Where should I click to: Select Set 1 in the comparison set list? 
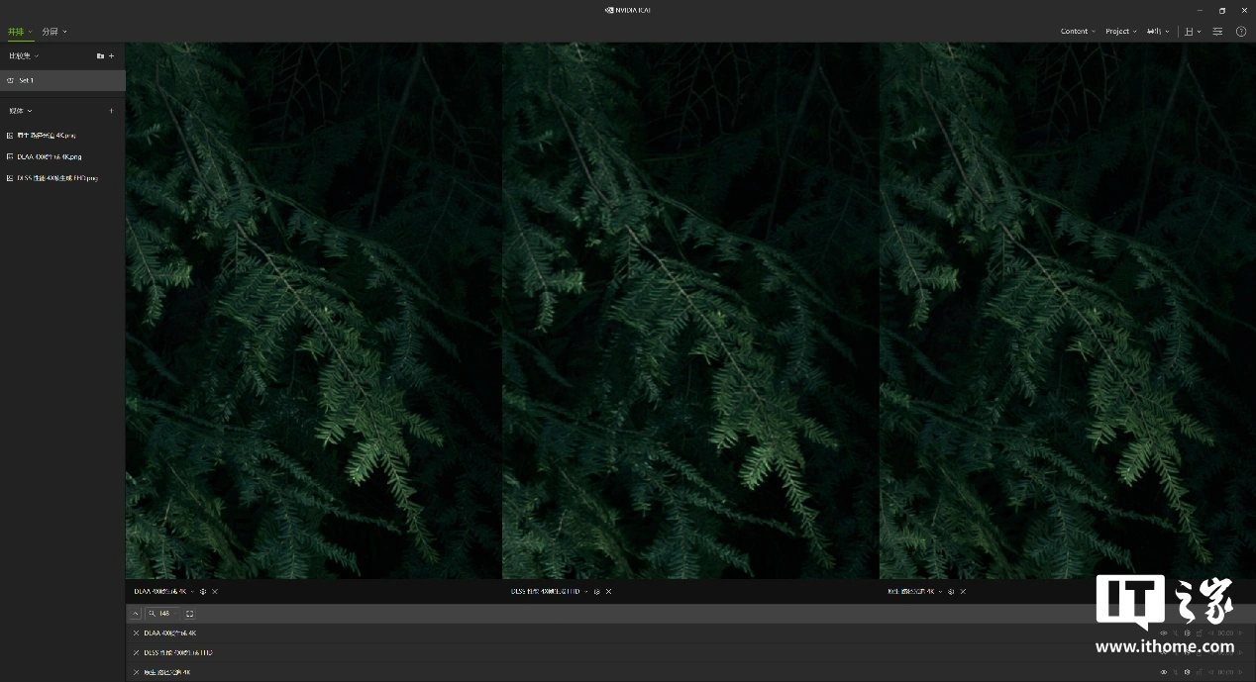(27, 81)
